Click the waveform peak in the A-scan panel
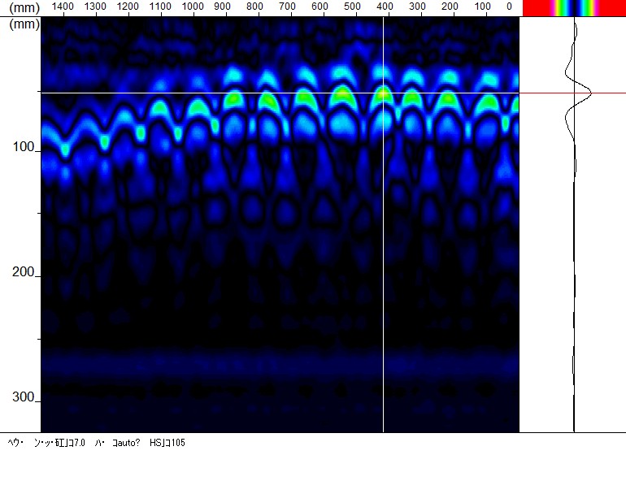The height and width of the screenshot is (481, 626). [x=590, y=93]
